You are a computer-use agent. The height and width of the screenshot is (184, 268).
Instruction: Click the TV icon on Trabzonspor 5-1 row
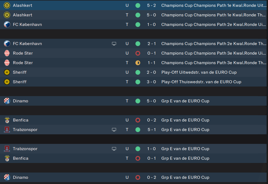pyautogui.click(x=114, y=130)
